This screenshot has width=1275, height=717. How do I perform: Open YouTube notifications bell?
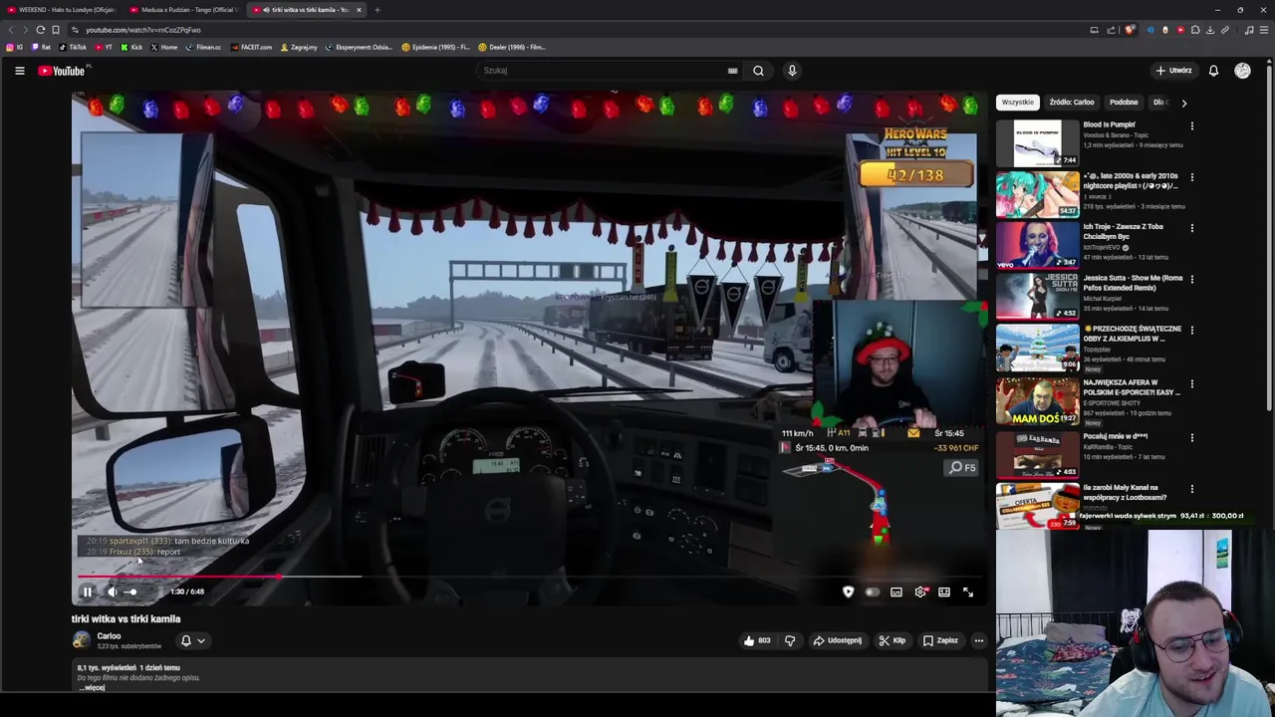point(1213,71)
